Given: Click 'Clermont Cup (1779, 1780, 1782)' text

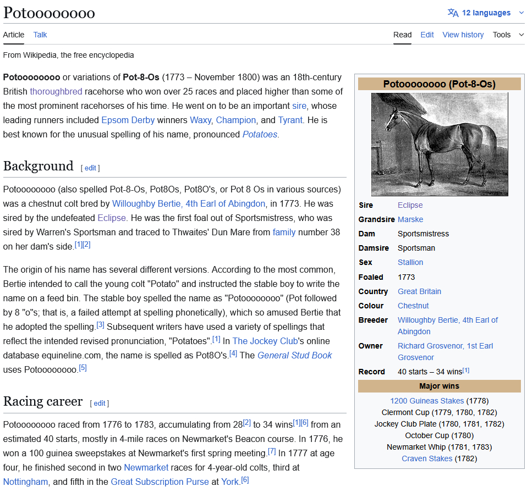Looking at the screenshot, I should click(x=439, y=412).
